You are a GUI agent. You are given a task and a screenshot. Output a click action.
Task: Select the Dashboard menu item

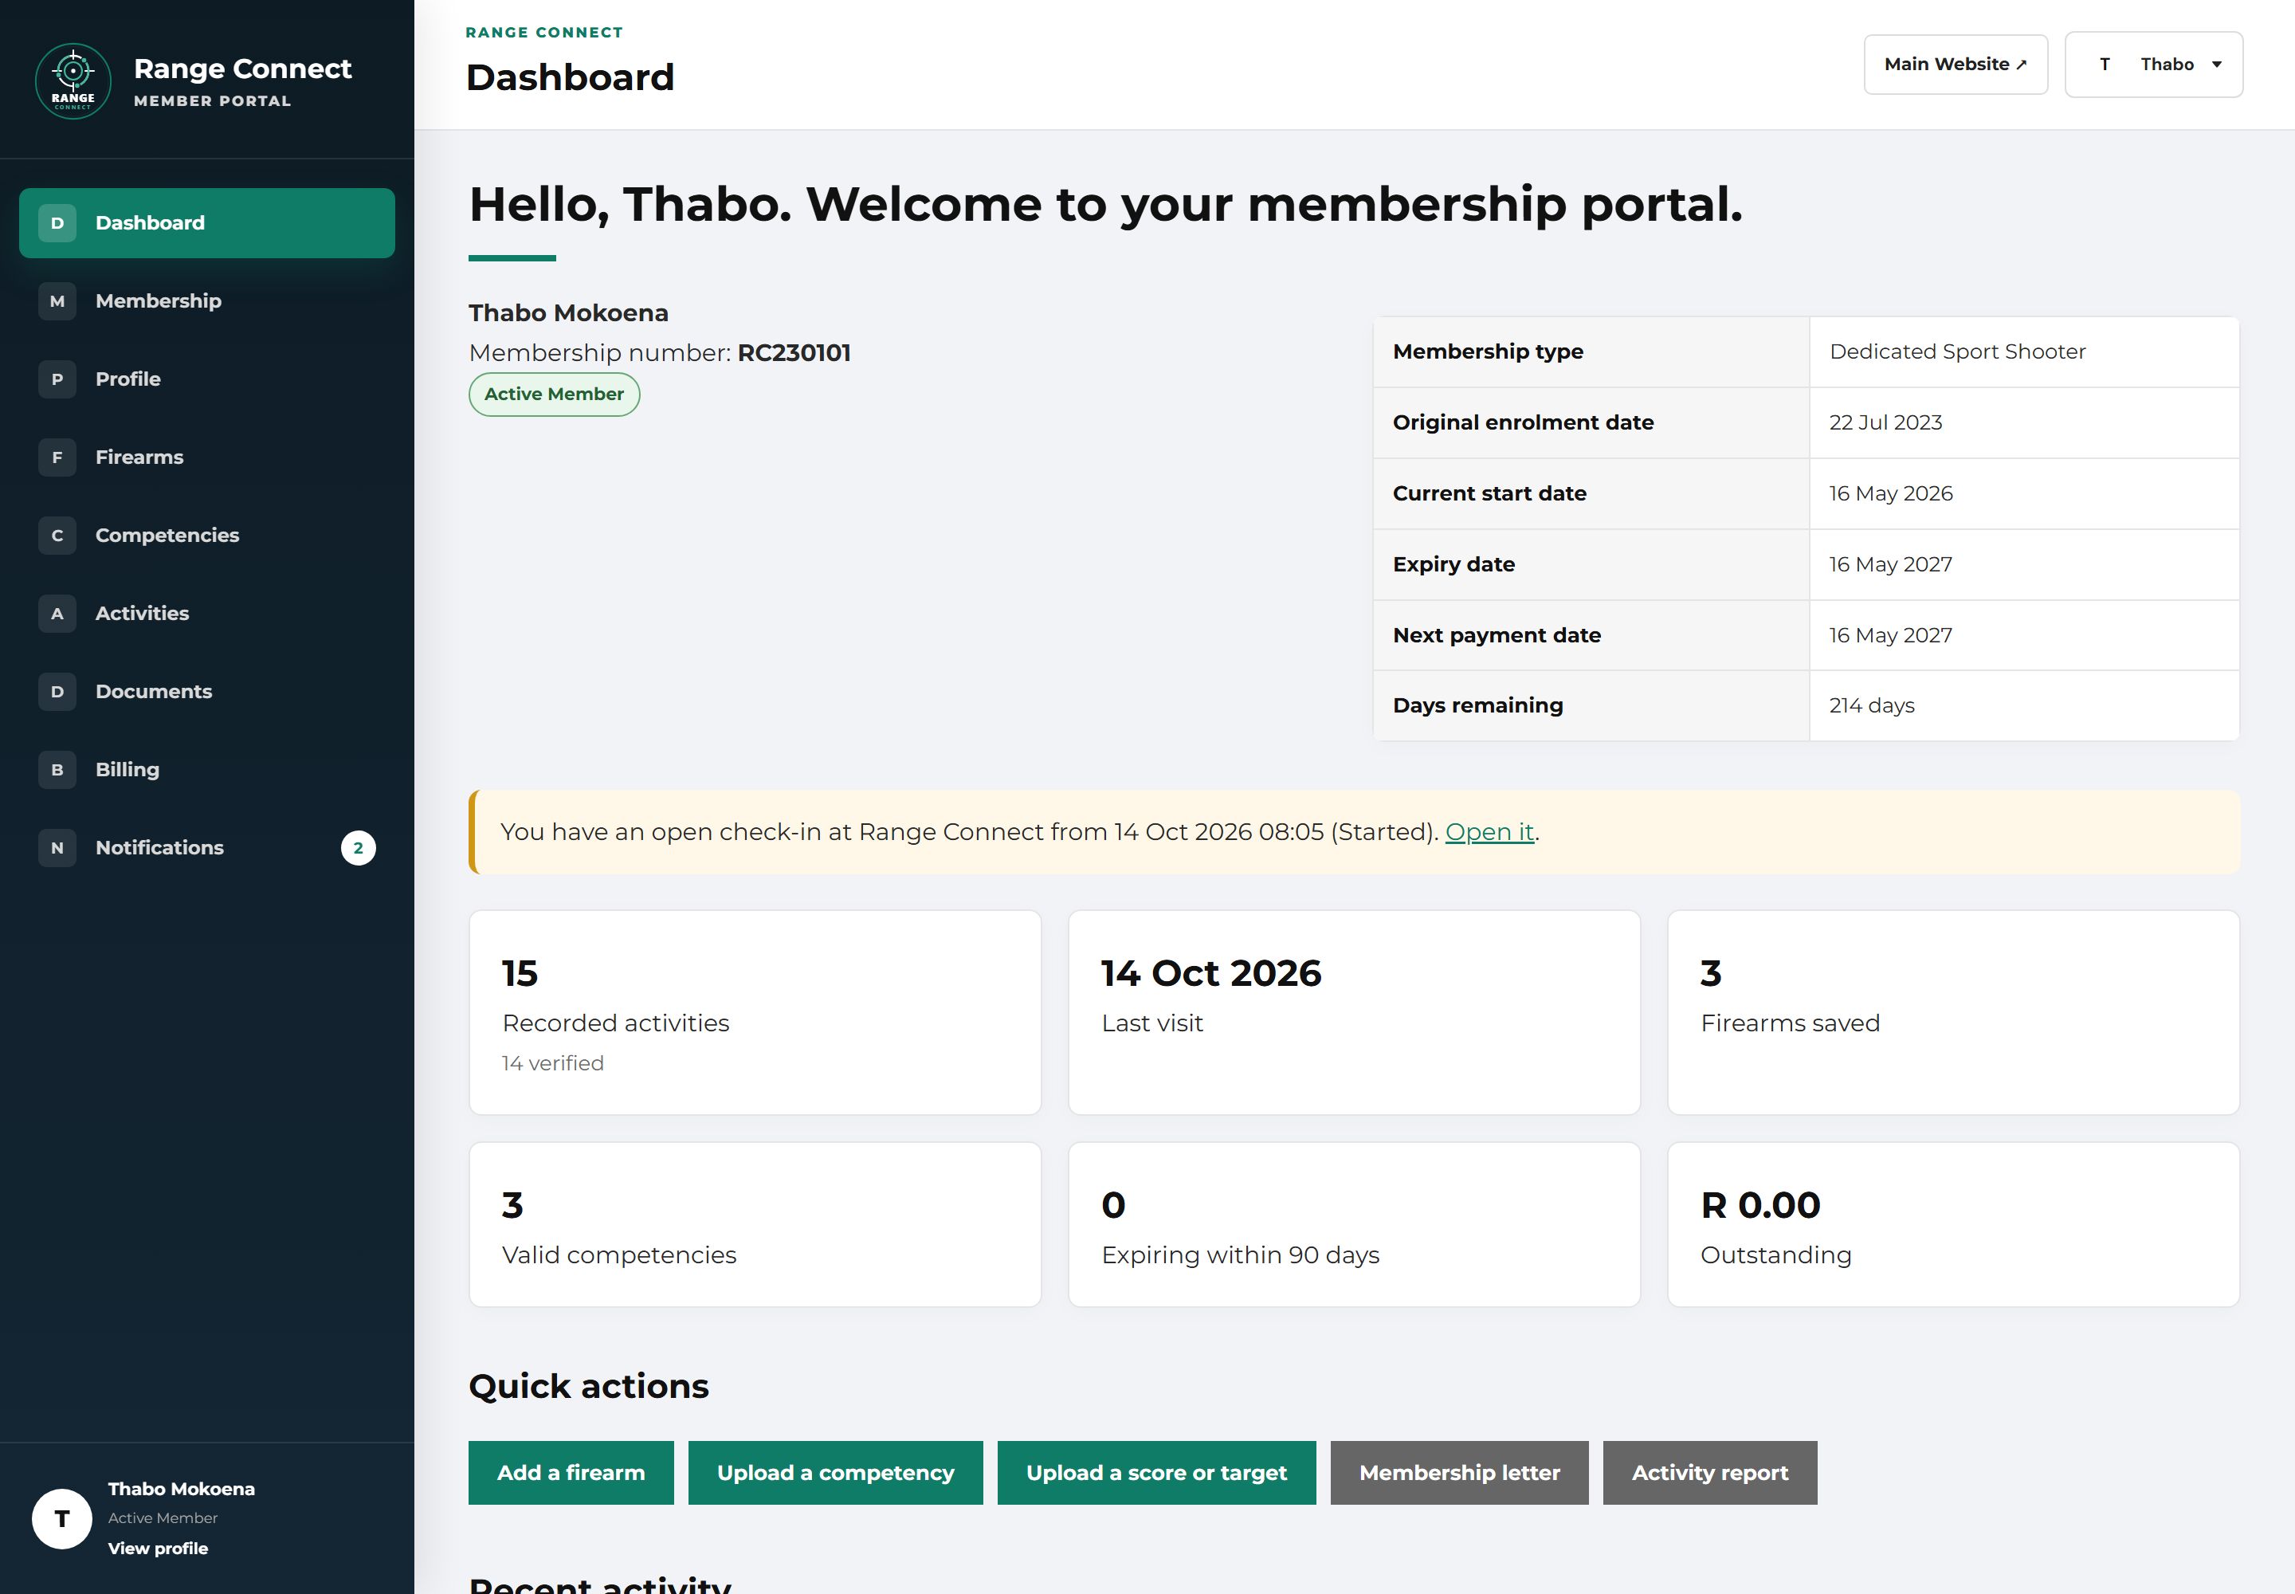pyautogui.click(x=206, y=222)
